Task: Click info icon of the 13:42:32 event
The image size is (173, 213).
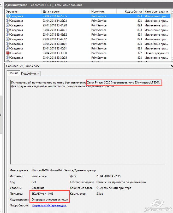Action: 8,35
